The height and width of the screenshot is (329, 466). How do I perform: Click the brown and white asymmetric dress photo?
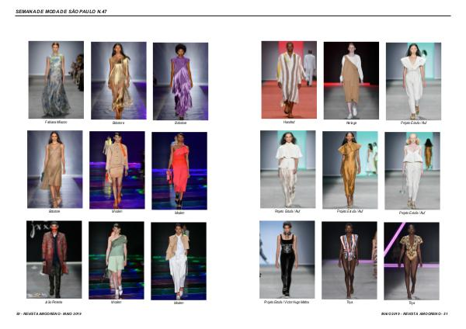(x=350, y=80)
